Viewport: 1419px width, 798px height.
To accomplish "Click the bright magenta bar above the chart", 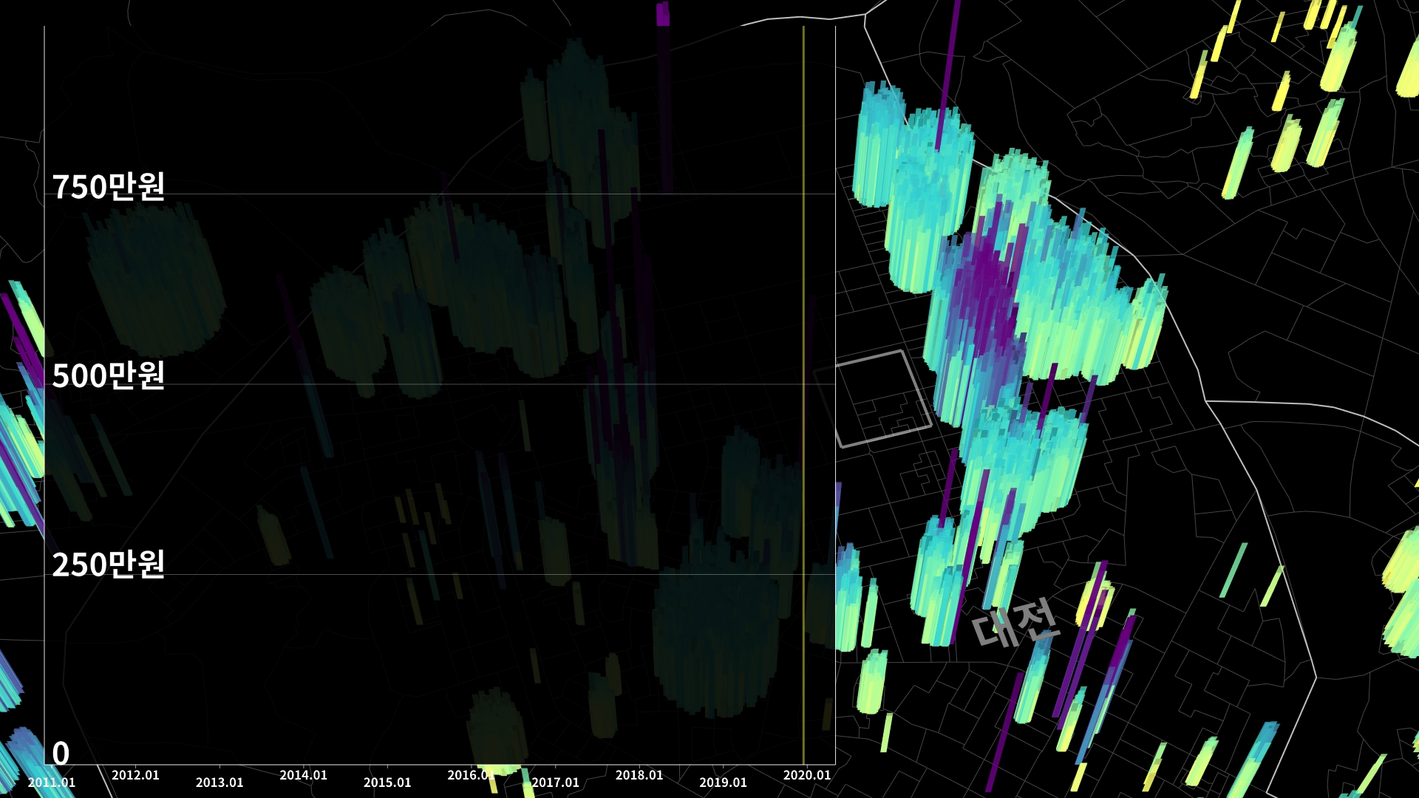I will [x=662, y=14].
